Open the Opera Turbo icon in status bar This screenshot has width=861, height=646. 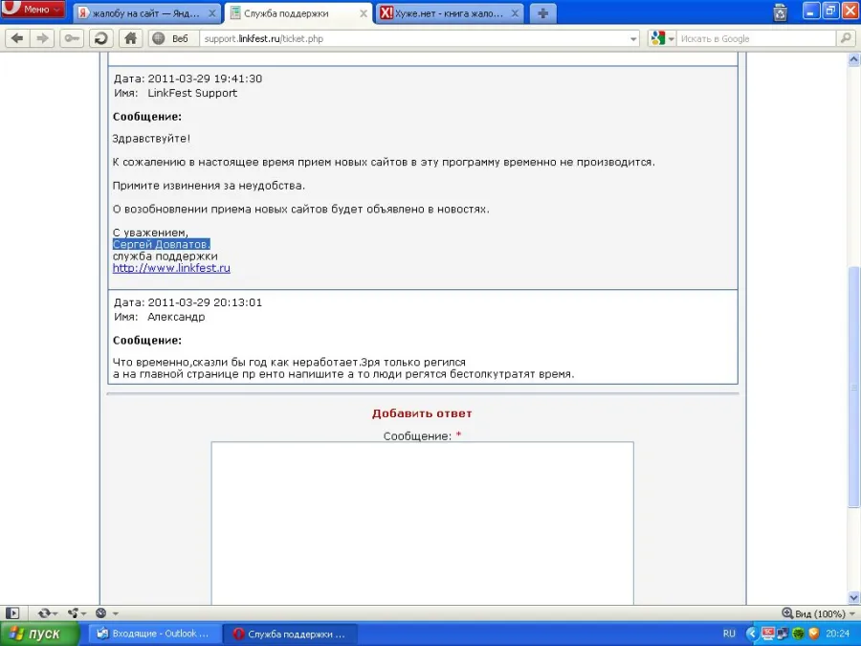pos(101,613)
